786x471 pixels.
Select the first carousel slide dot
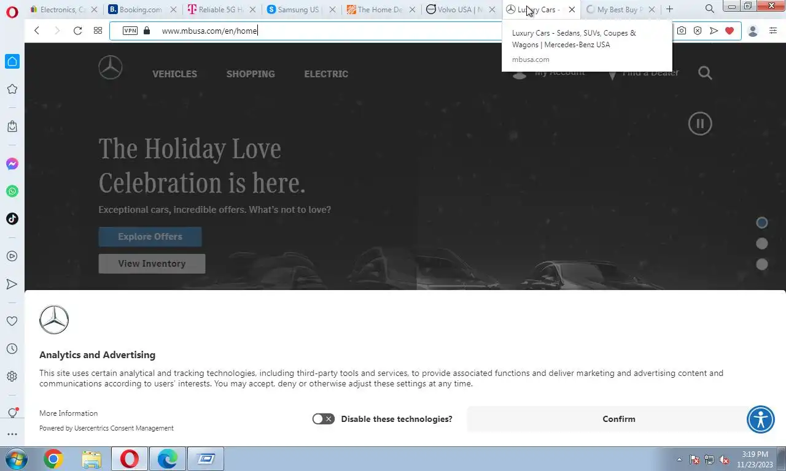point(762,223)
